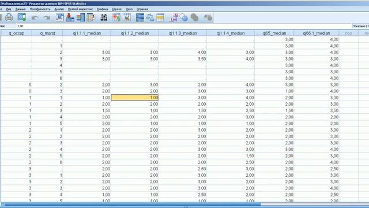Open the Преобразовать menu
369x208 pixels.
[x=40, y=9]
